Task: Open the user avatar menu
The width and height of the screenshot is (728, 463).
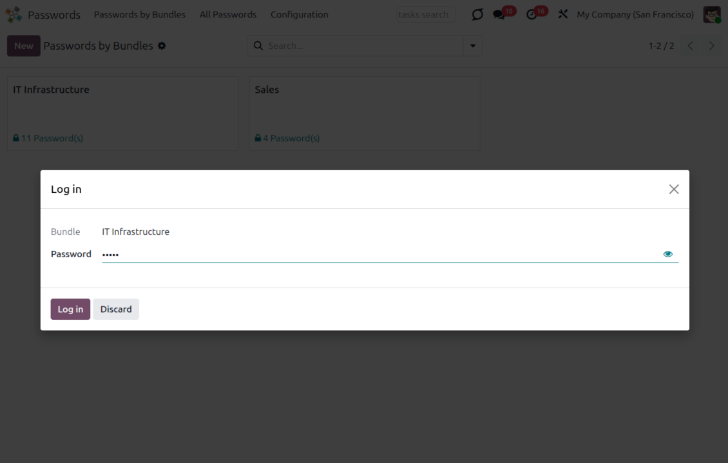Action: point(711,14)
